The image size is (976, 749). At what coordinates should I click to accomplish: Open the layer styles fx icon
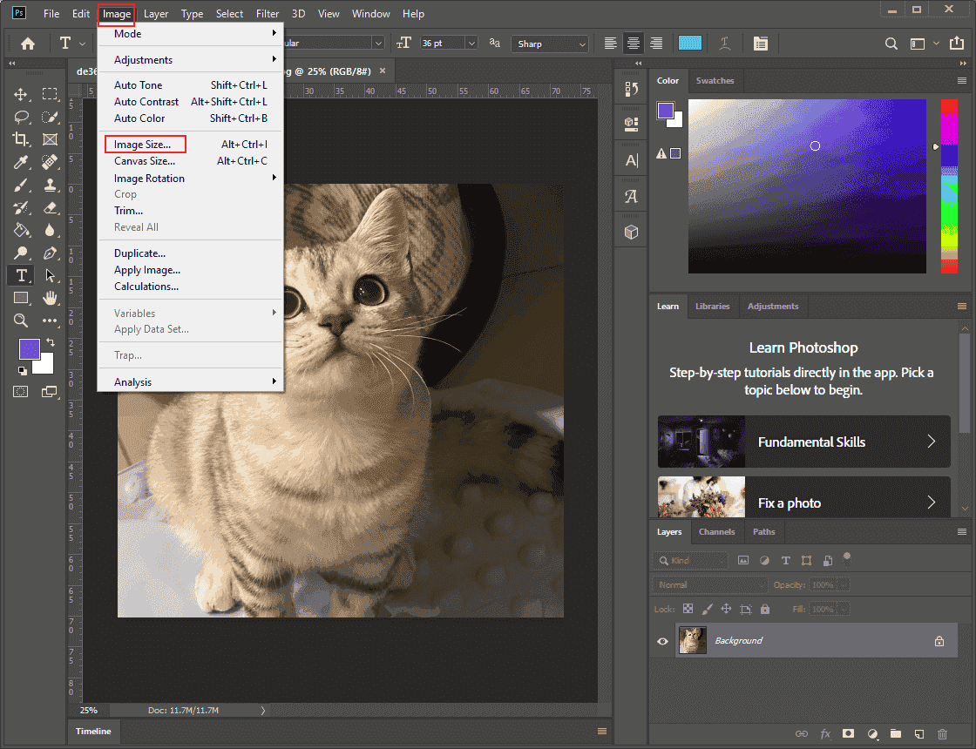point(824,734)
